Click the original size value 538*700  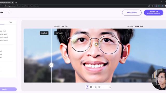[65, 26]
